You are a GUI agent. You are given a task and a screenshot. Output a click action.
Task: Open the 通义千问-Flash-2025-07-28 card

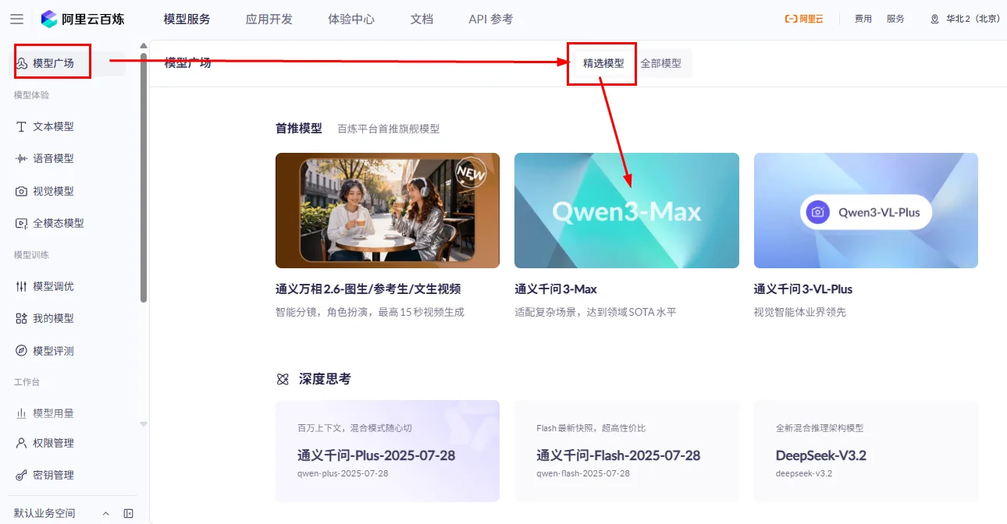point(627,451)
